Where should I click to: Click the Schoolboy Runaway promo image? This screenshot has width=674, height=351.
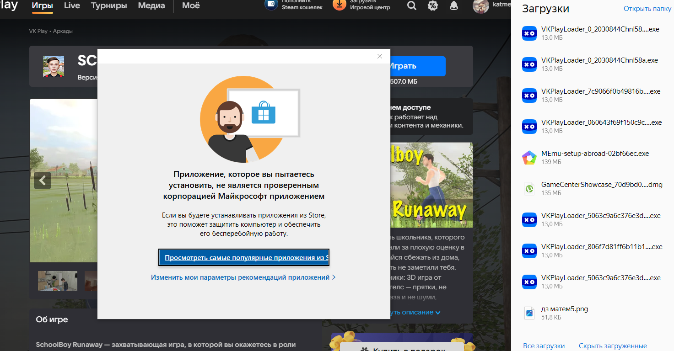tap(431, 185)
